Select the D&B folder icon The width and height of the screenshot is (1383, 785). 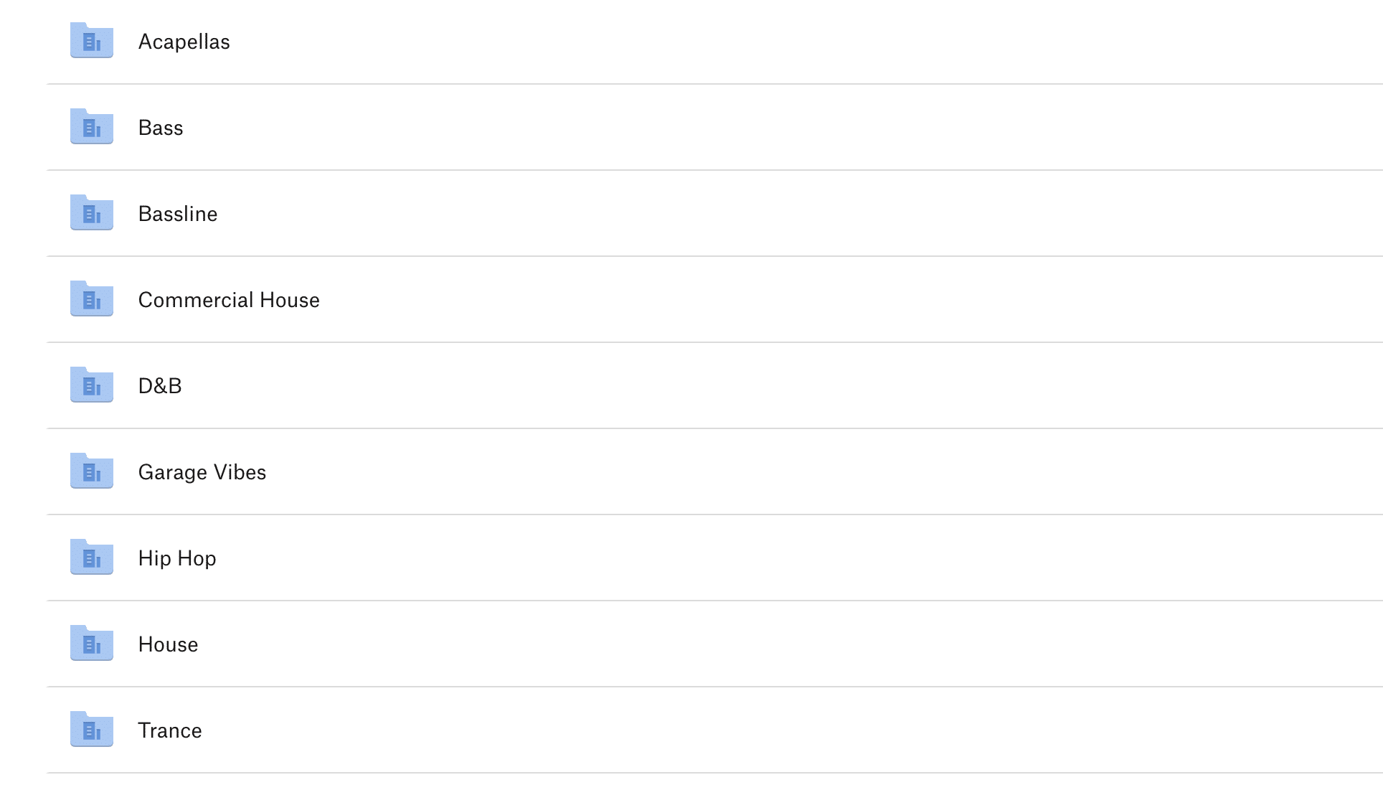(x=92, y=385)
